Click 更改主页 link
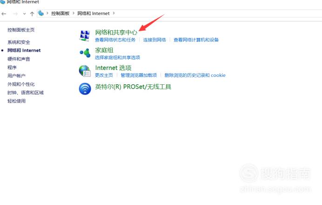322x205 pixels. coord(104,75)
